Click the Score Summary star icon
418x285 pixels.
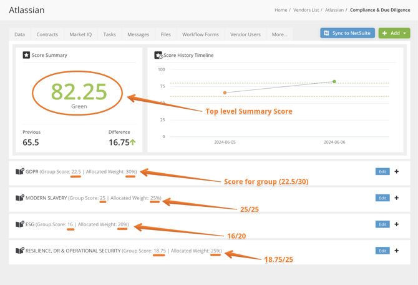click(x=26, y=55)
